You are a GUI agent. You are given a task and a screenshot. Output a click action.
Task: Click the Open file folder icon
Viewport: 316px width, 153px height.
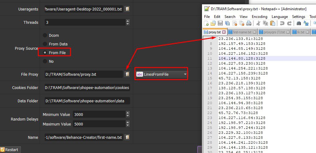point(213,23)
